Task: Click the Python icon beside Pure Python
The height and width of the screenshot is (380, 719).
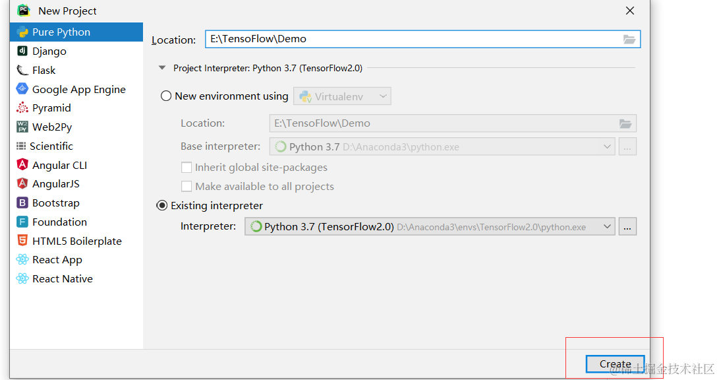Action: (22, 32)
